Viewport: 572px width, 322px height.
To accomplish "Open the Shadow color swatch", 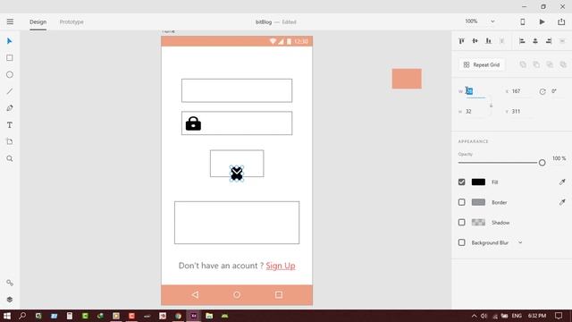I will [478, 222].
